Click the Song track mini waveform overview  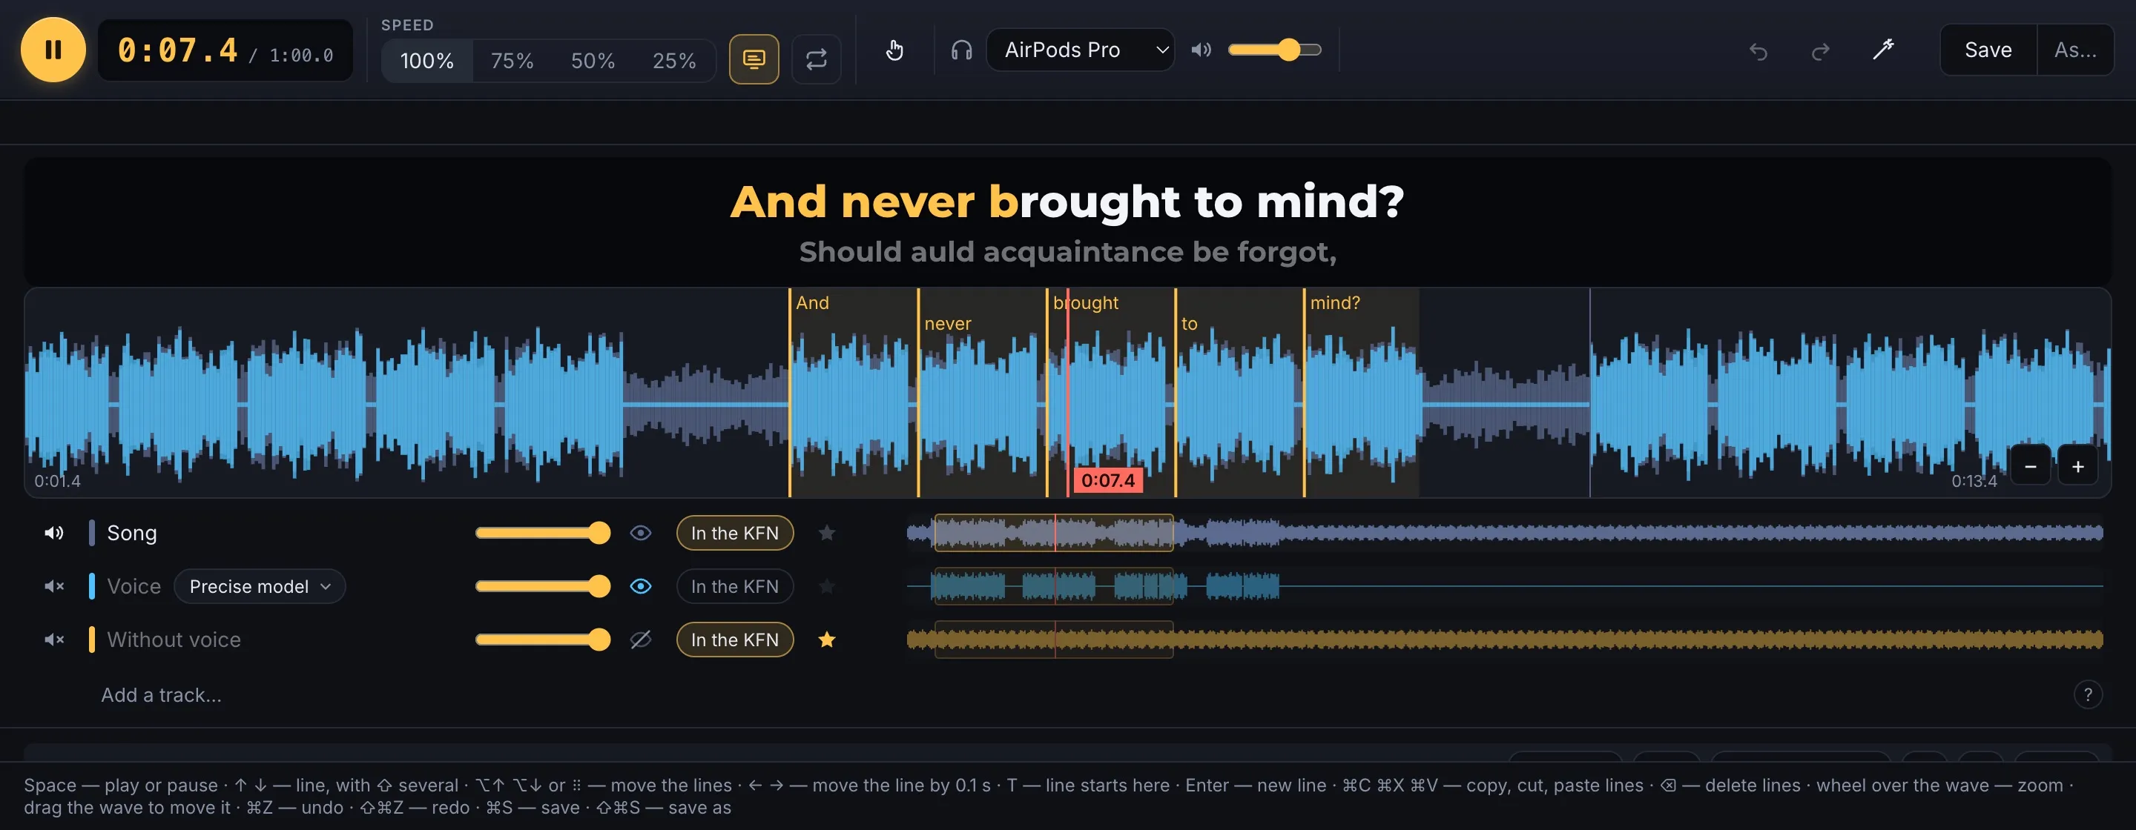pyautogui.click(x=1505, y=533)
